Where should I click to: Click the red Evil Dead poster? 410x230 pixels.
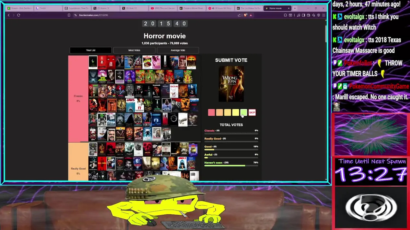point(102,163)
